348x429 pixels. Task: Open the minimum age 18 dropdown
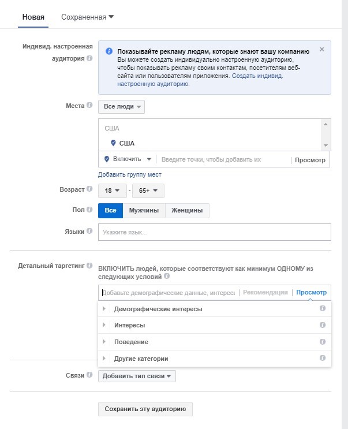(113, 191)
